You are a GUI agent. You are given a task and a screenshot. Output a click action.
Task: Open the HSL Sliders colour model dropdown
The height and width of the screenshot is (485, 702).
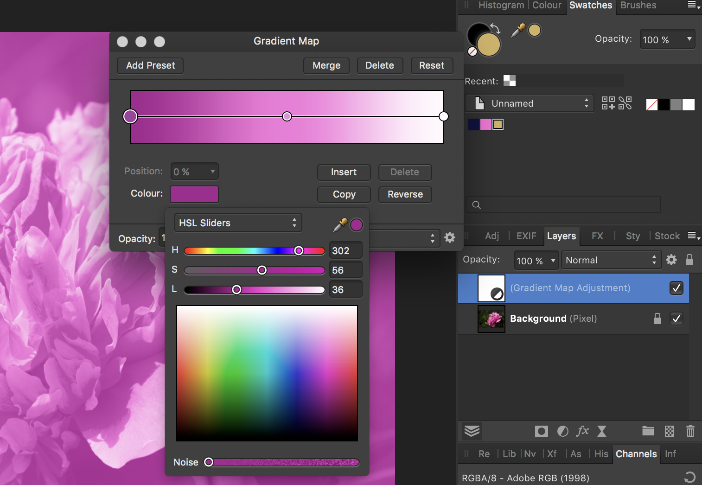[x=238, y=223]
